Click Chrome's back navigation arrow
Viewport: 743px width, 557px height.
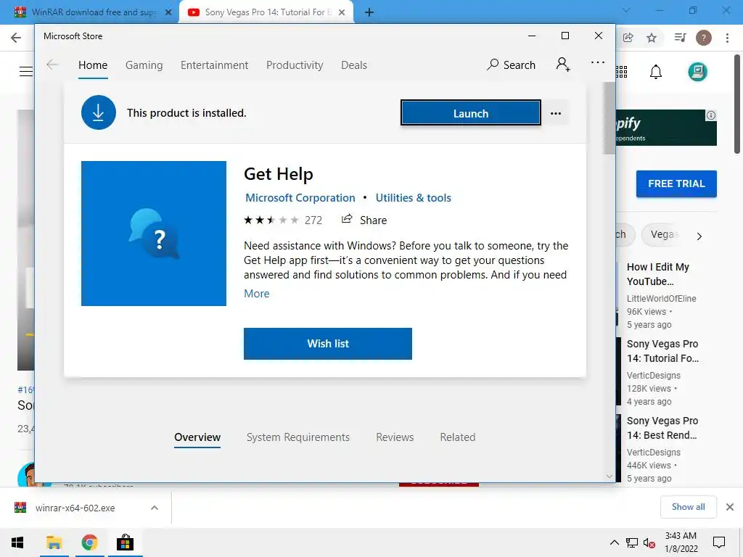point(16,38)
